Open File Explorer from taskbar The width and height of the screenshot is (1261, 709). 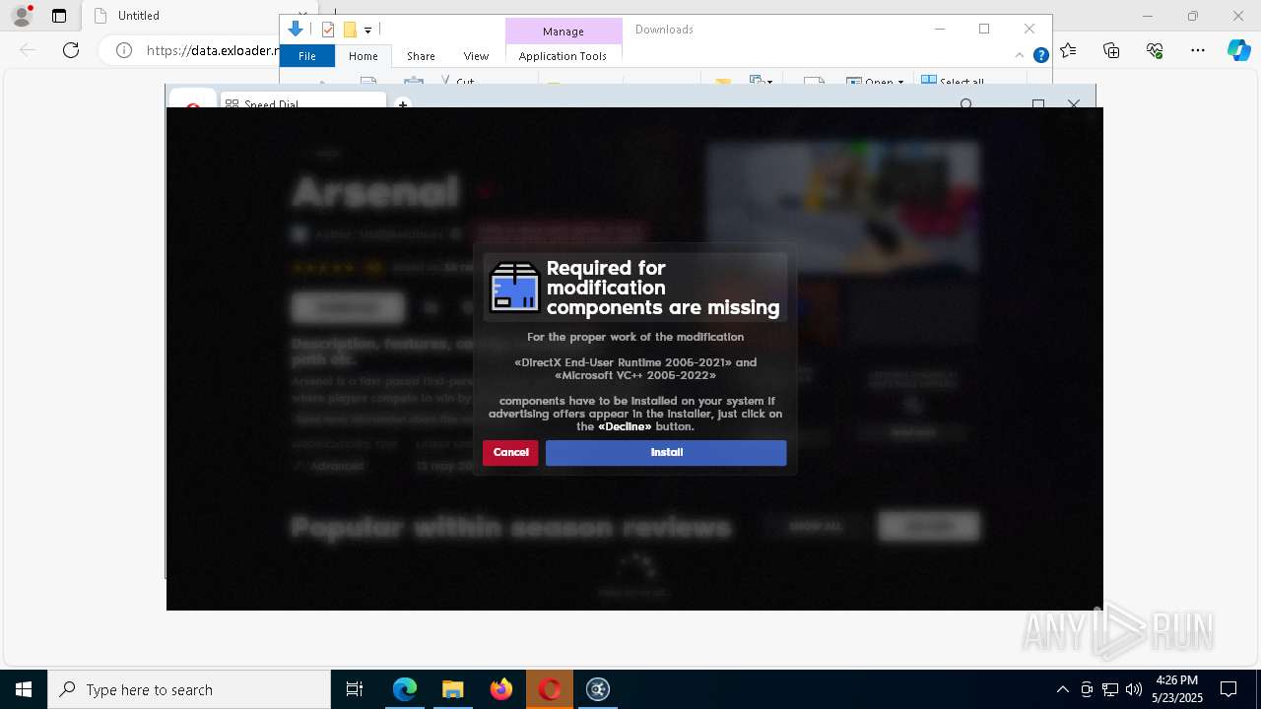452,689
